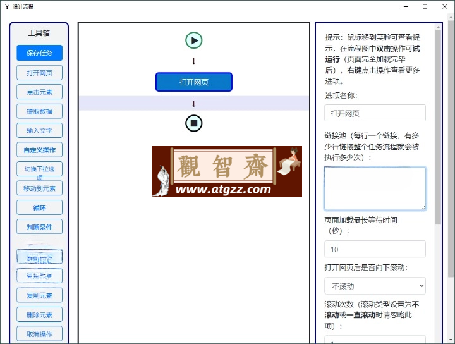455x344 pixels.
Task: Click the right panel scrollbar up arrow
Action: 438,27
